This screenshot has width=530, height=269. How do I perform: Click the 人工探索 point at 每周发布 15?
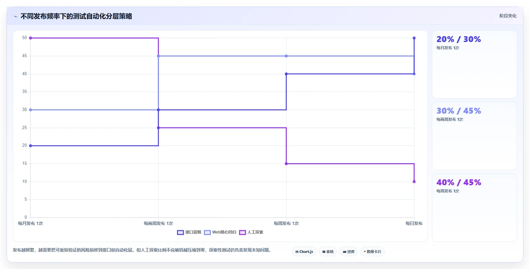tap(286, 164)
